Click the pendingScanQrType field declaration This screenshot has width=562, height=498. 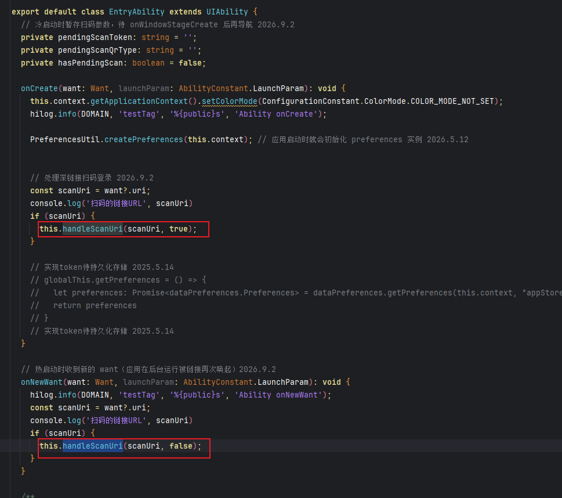click(111, 50)
